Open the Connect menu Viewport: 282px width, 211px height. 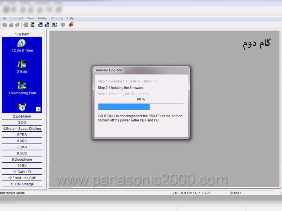pos(17,18)
